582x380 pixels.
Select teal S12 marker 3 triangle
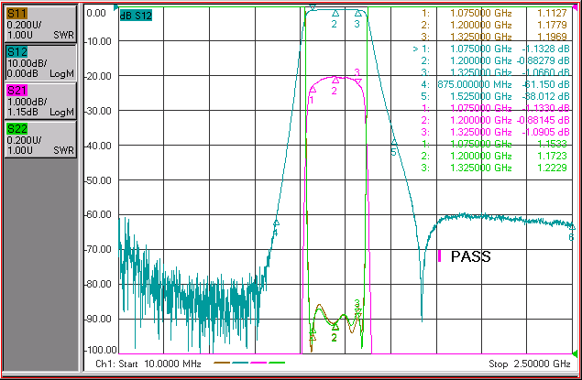(x=357, y=14)
